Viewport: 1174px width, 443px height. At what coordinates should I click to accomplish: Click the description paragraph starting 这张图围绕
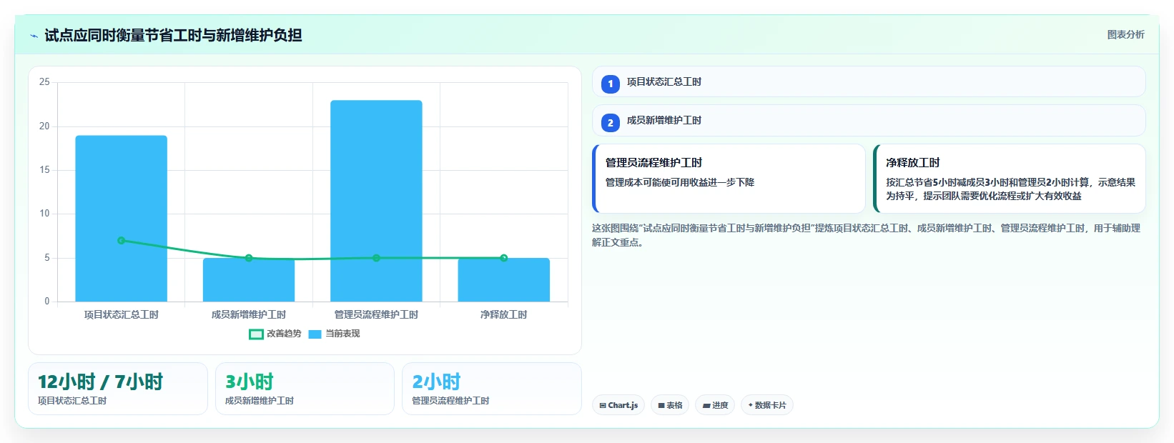pos(867,235)
